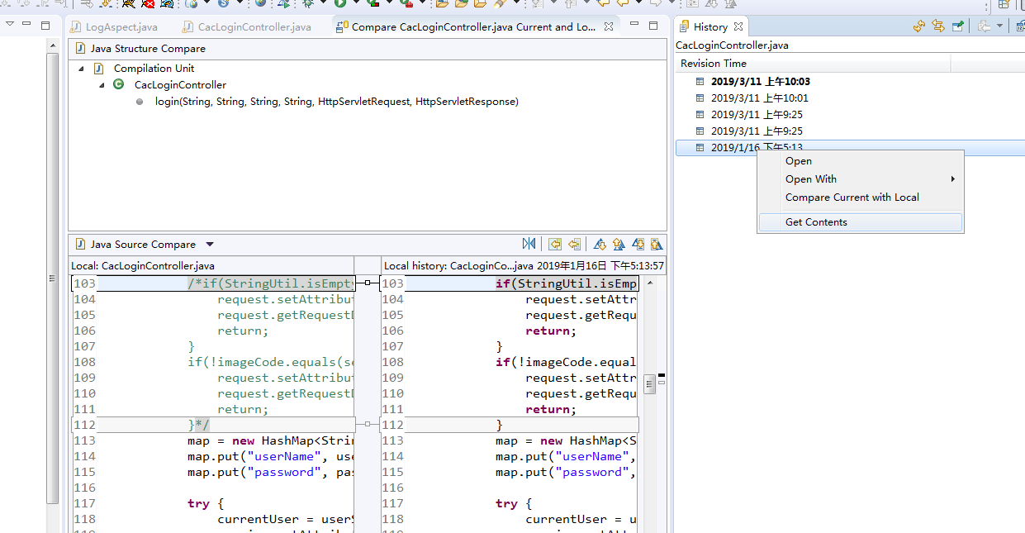Go to next difference icon

[x=600, y=244]
